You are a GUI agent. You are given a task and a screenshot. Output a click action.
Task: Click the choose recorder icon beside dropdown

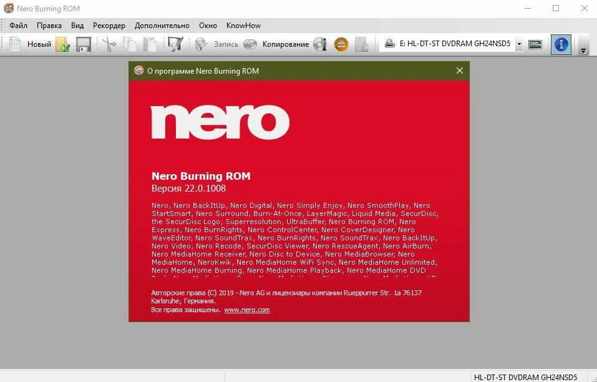(x=535, y=44)
